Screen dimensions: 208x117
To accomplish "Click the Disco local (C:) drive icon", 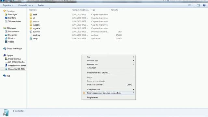I will [6, 59].
